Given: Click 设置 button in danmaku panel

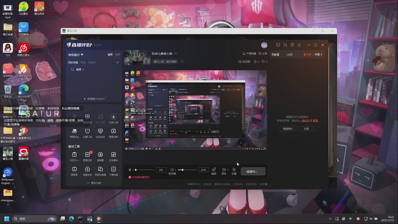Looking at the screenshot, I should pos(306,129).
